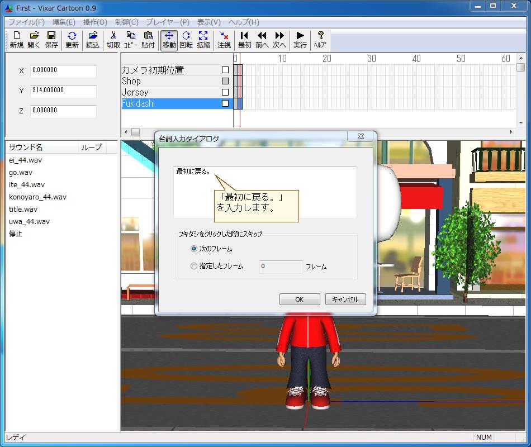Click the 更新 (refresh) toolbar icon

click(73, 40)
